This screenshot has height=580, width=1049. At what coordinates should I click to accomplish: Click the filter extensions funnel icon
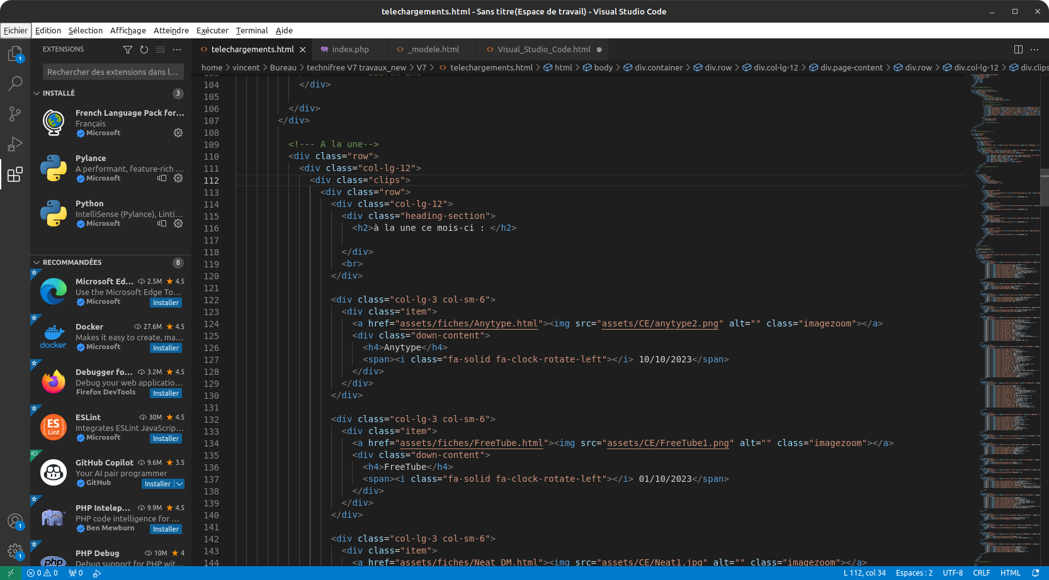coord(128,49)
